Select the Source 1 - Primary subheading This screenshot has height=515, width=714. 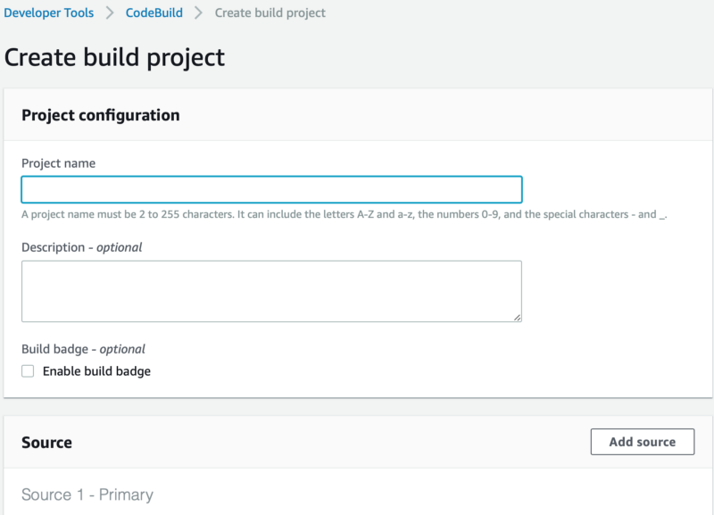click(x=87, y=494)
